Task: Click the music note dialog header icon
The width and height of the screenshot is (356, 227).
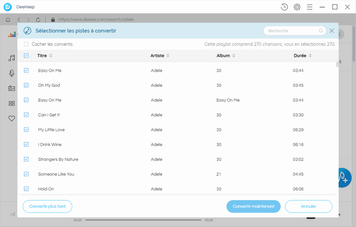Action: point(28,31)
